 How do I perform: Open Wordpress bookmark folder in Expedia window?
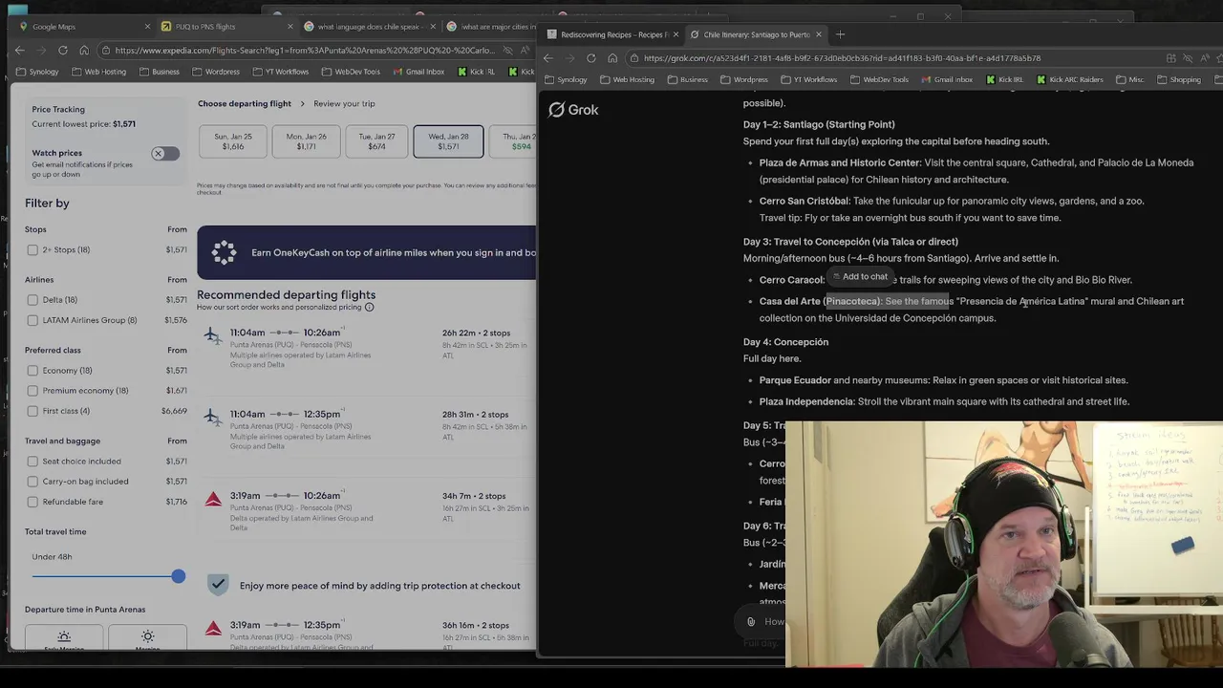coord(215,72)
